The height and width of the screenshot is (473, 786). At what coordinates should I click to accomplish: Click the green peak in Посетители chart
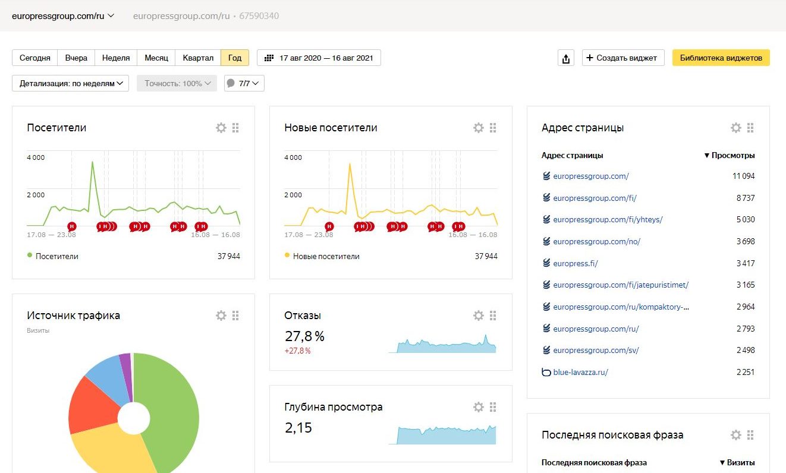click(x=93, y=162)
